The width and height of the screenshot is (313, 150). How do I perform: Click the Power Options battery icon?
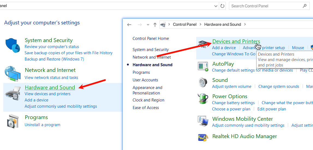pyautogui.click(x=203, y=99)
